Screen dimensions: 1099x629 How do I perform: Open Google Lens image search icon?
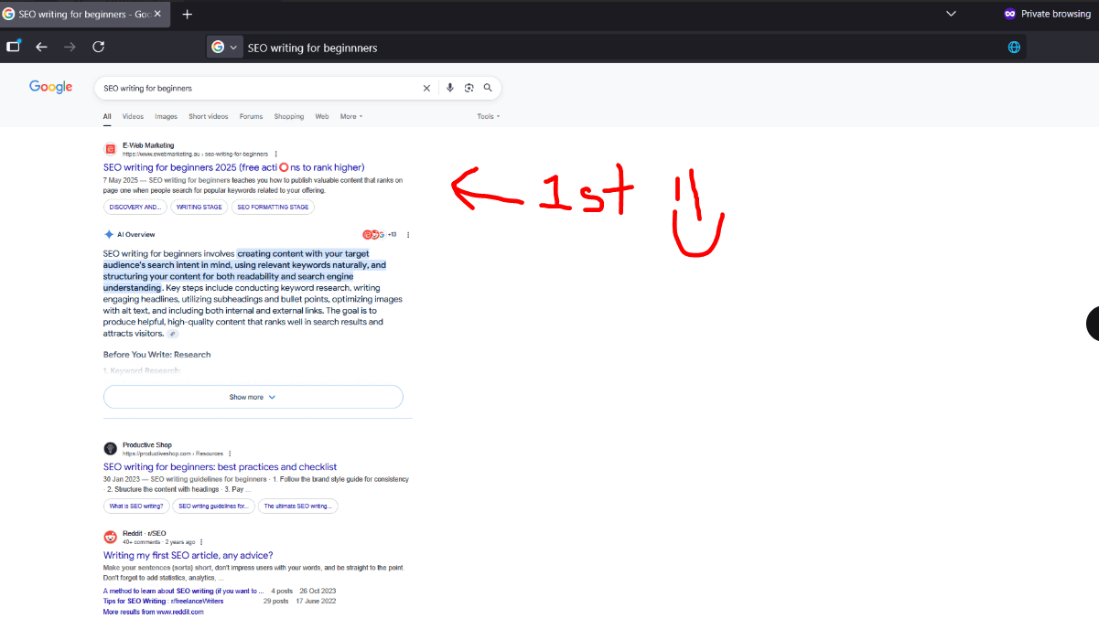point(469,87)
